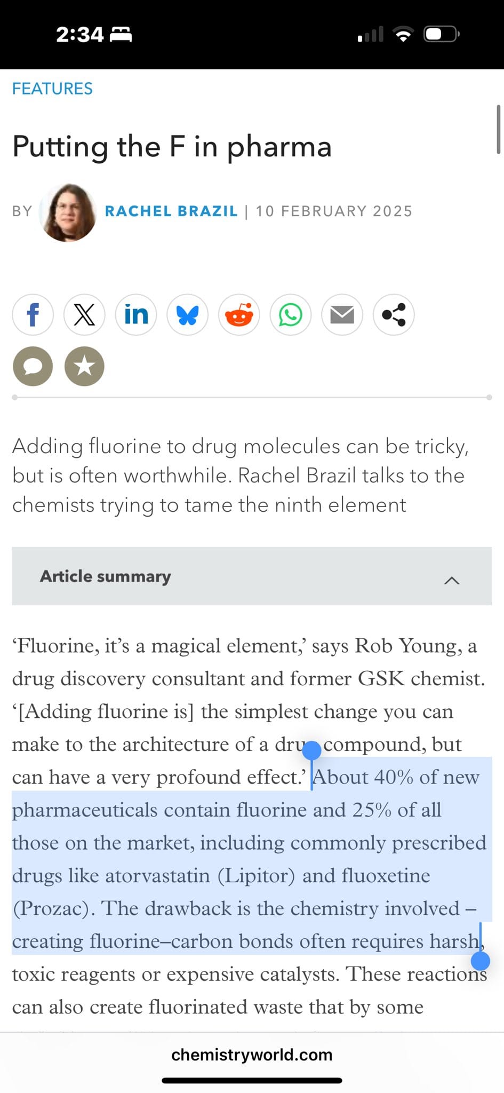This screenshot has height=1093, width=504.
Task: Tap the end text selection handle
Action: tap(481, 961)
